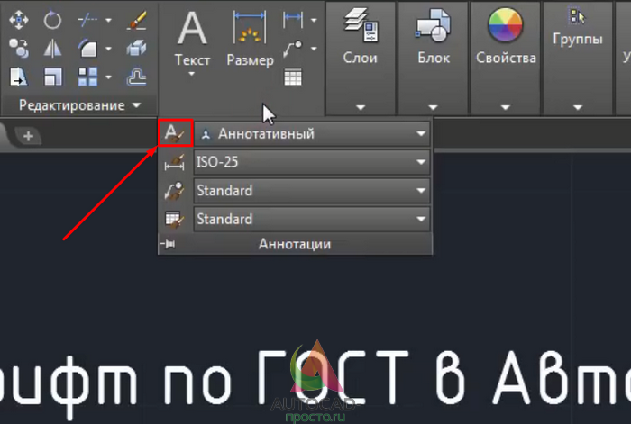Open the ISO-25 dimension style dropdown
631x424 pixels.
312,162
